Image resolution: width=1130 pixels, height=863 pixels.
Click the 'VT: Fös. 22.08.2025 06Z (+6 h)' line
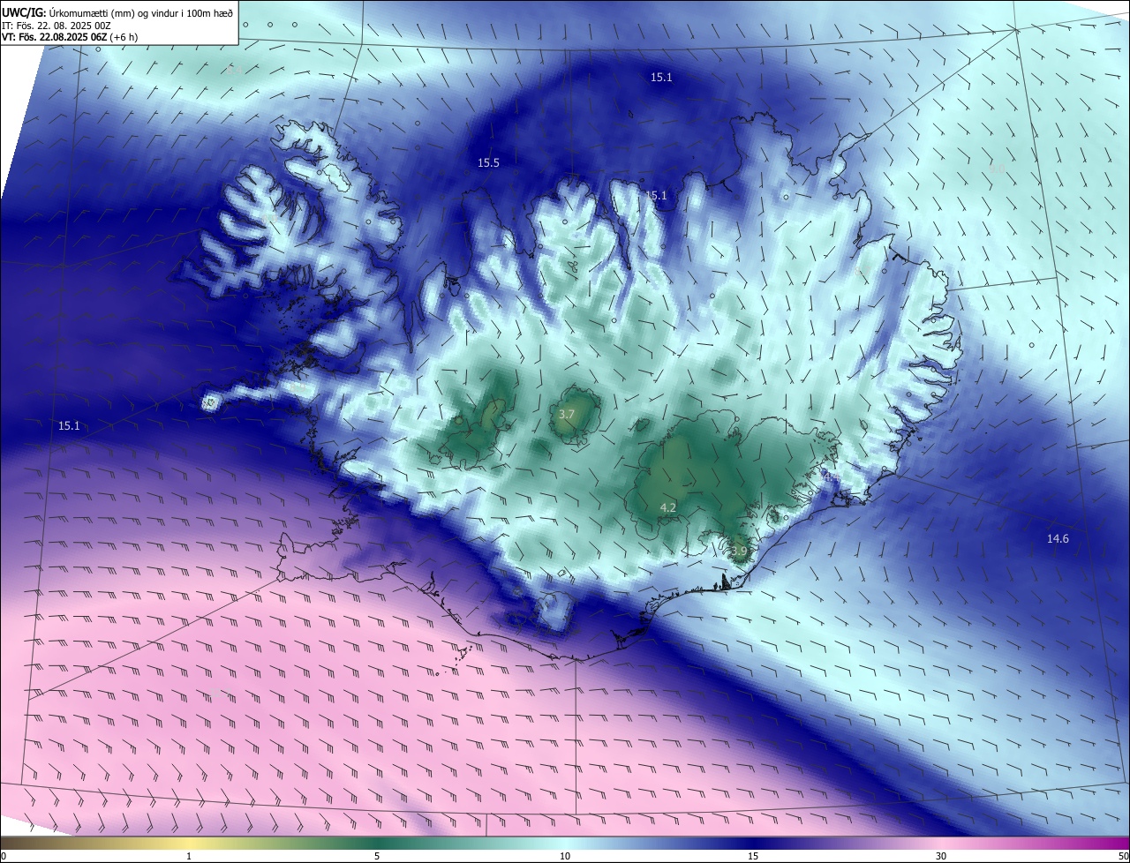69,37
